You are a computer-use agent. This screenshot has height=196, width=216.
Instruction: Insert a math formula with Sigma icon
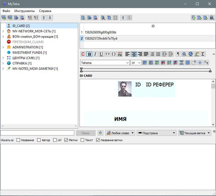click(x=203, y=54)
